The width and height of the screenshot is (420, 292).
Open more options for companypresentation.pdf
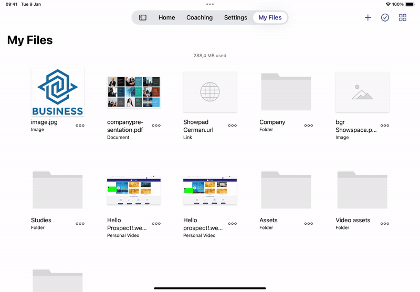[x=156, y=126]
